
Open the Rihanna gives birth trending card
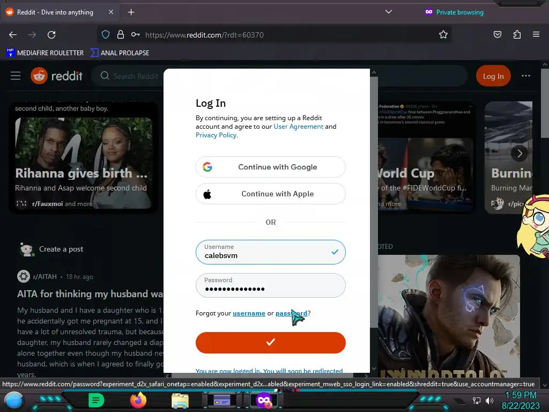(83, 158)
